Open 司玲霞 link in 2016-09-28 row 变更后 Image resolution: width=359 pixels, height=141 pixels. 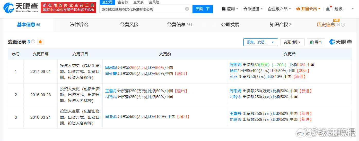pos(236,97)
